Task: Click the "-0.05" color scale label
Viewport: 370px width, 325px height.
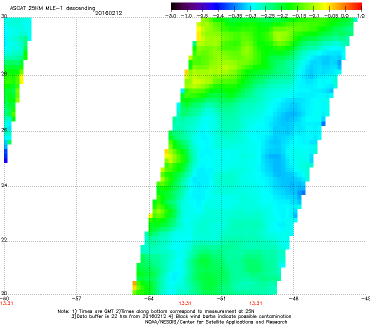Action: (331, 16)
